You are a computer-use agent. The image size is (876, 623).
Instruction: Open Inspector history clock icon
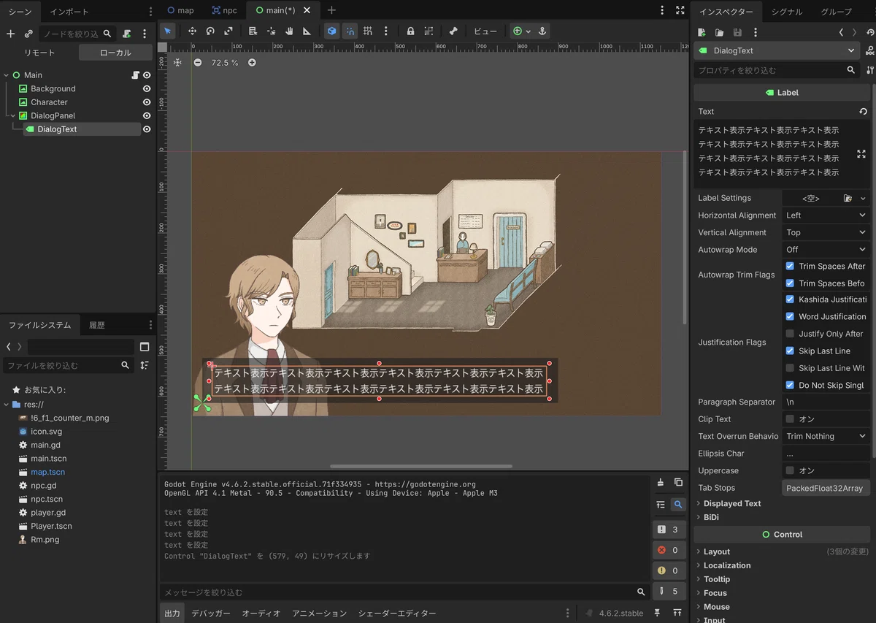(870, 32)
